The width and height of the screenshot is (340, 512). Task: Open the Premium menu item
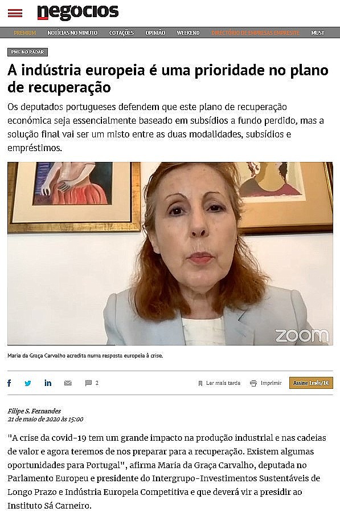click(25, 32)
